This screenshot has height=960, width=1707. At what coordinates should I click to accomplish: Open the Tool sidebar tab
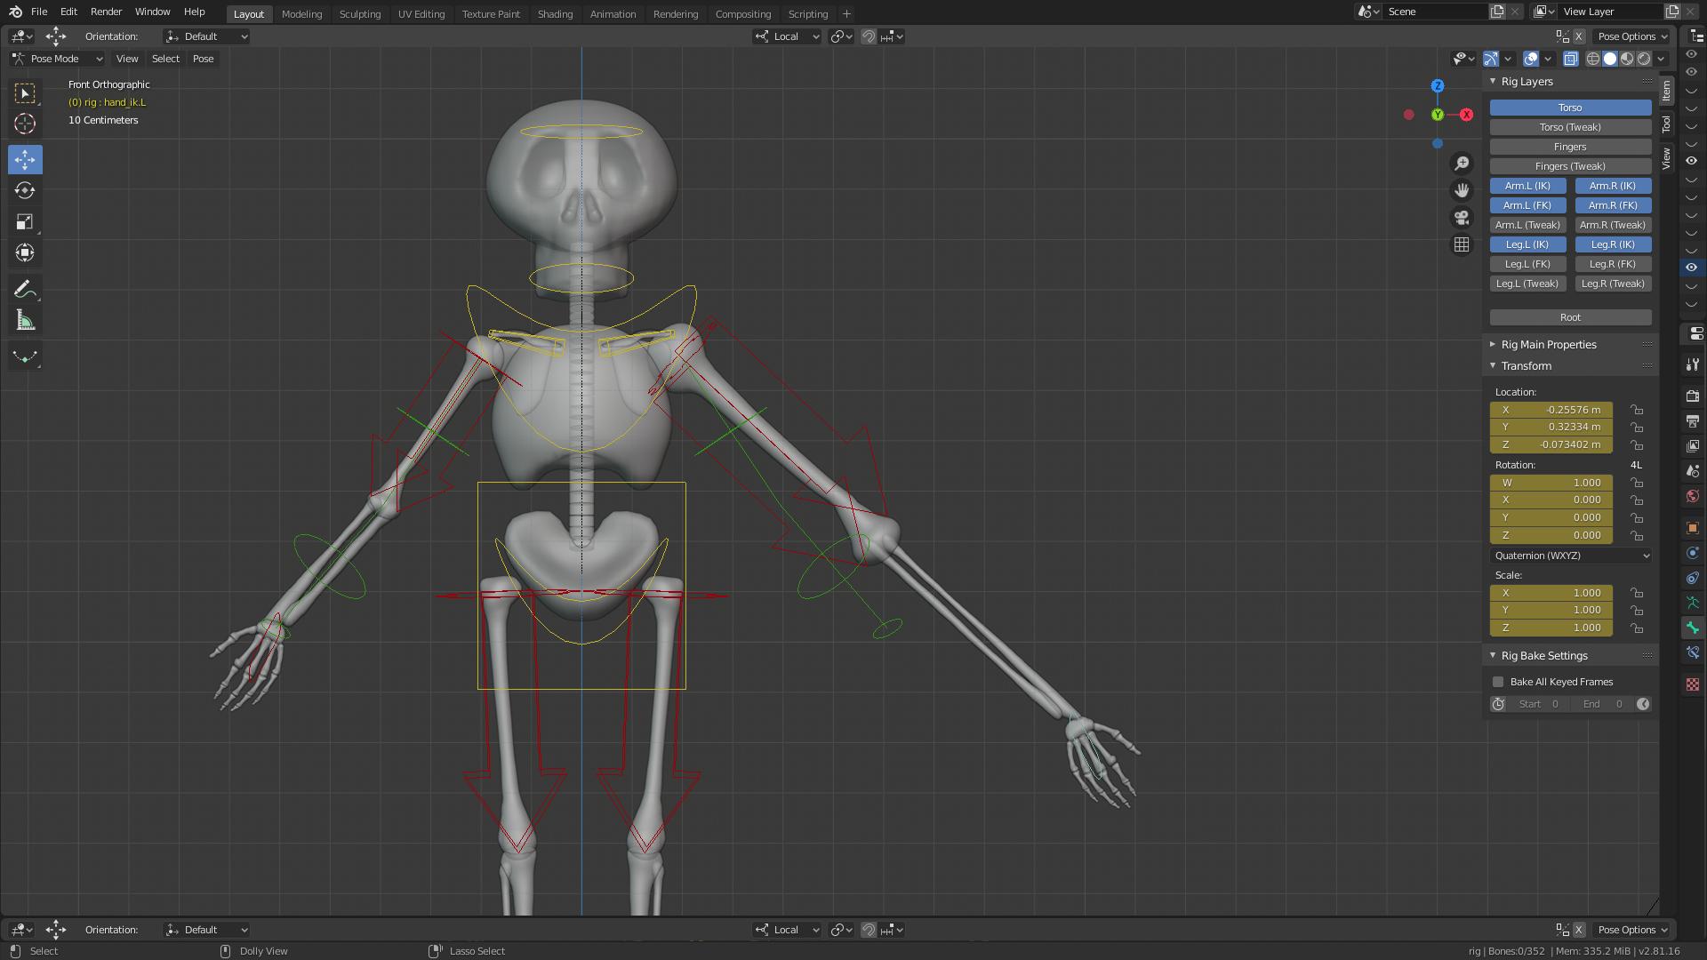(x=1666, y=124)
